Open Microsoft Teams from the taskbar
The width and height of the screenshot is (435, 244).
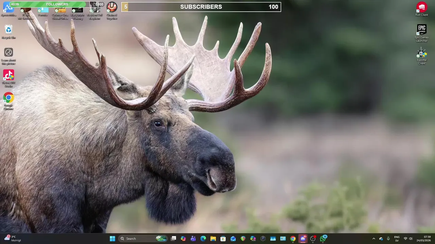(x=193, y=239)
